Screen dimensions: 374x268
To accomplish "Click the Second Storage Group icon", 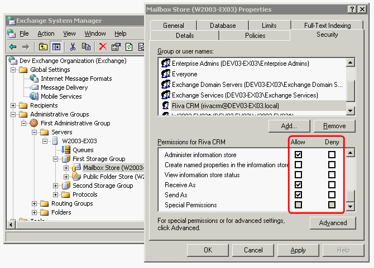I will (66, 186).
